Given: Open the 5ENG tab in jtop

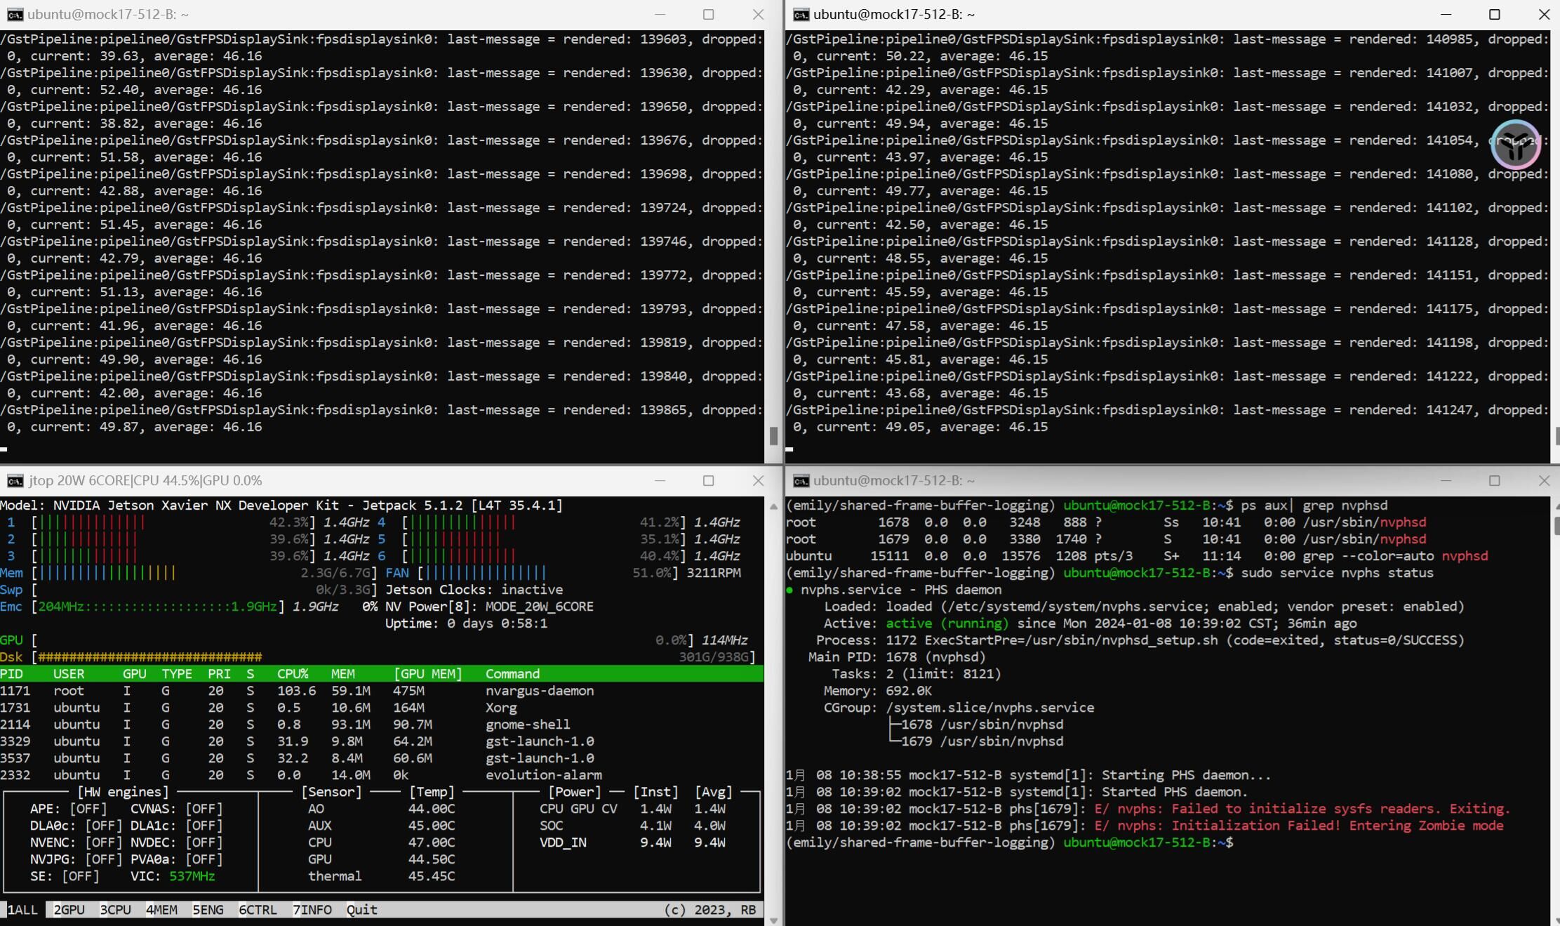Looking at the screenshot, I should point(208,910).
